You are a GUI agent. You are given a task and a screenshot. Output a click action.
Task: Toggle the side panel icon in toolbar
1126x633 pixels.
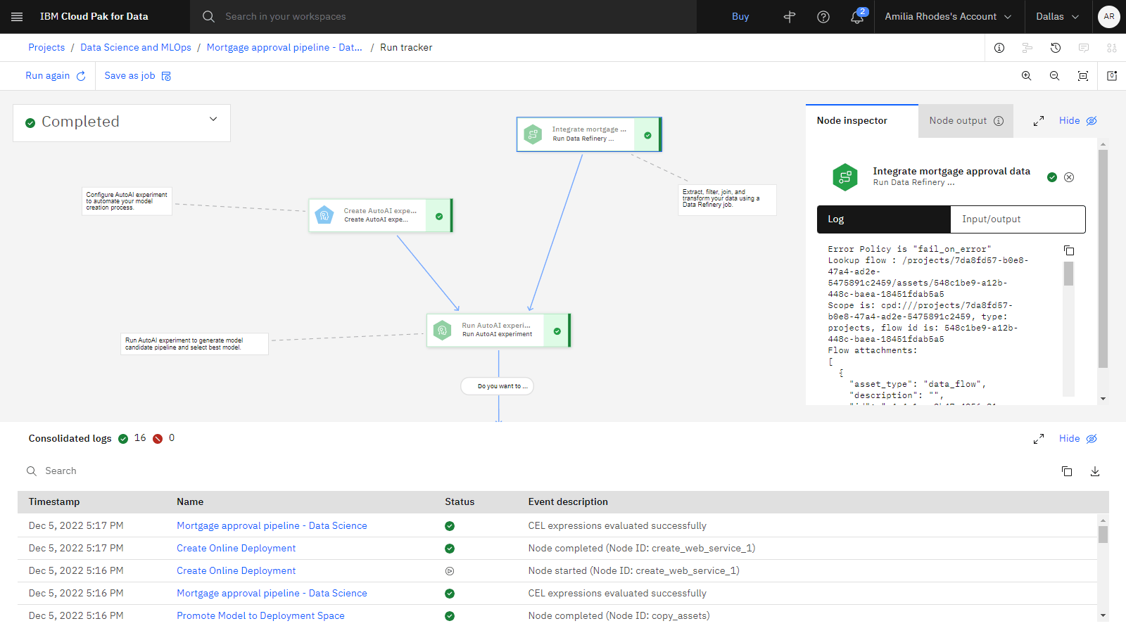(x=1112, y=76)
